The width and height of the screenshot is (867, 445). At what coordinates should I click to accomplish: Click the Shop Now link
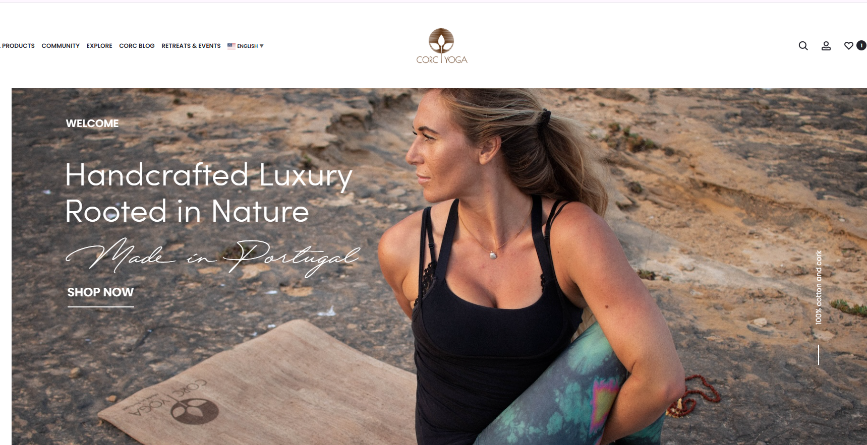point(100,292)
